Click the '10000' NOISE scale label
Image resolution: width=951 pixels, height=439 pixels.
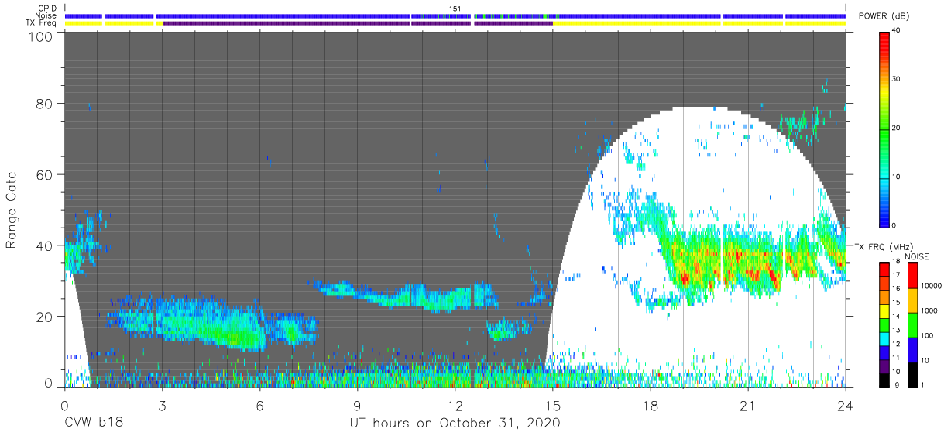933,285
